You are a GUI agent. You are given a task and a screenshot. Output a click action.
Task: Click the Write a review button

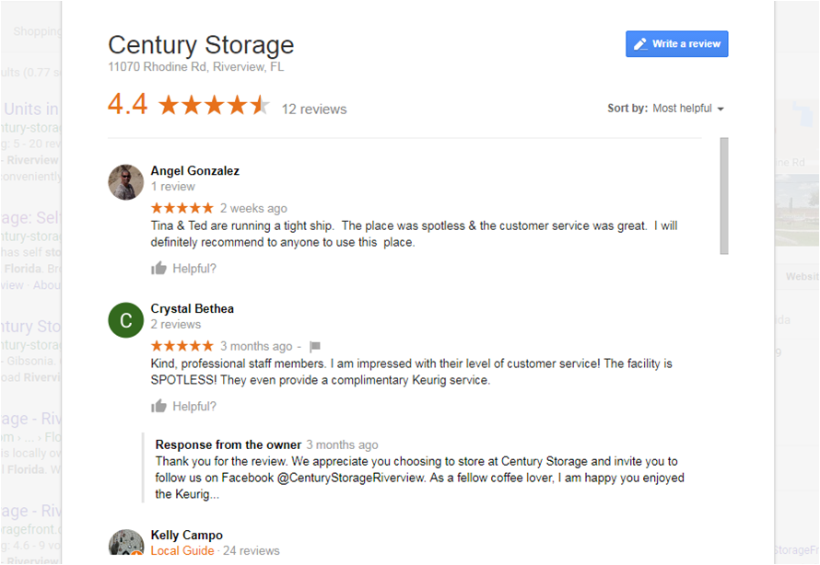(676, 44)
